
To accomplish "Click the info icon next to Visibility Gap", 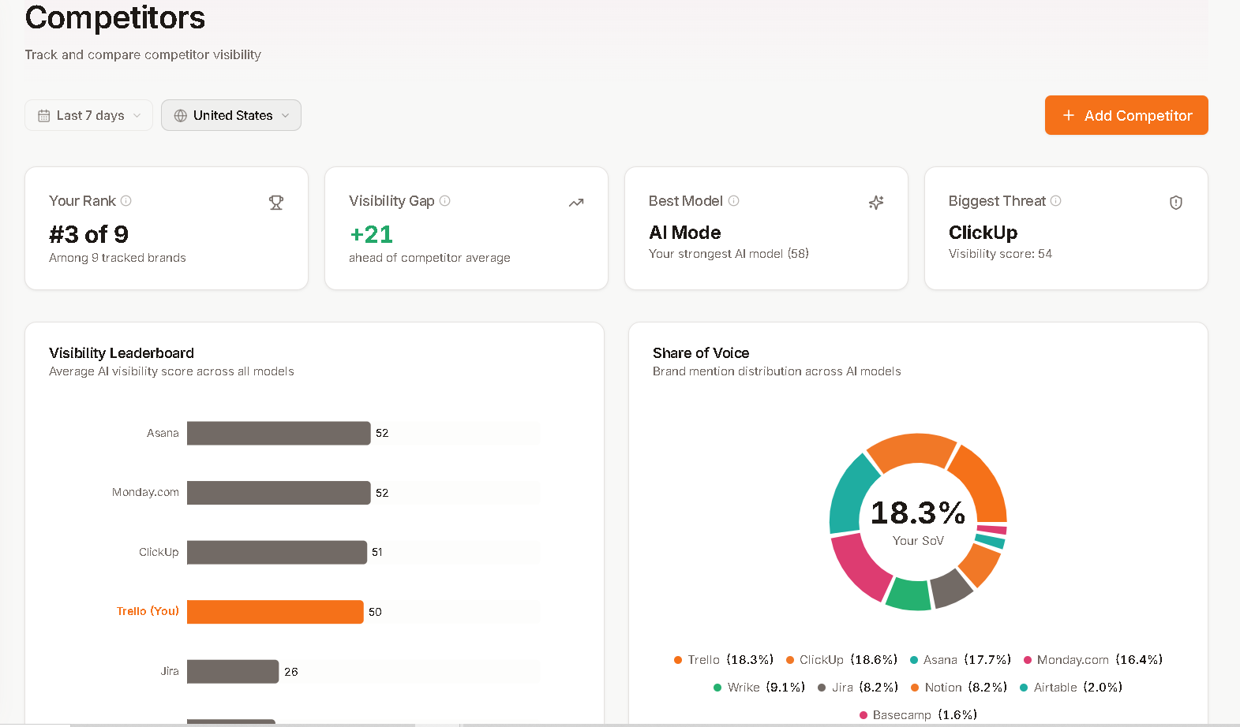I will click(x=445, y=201).
